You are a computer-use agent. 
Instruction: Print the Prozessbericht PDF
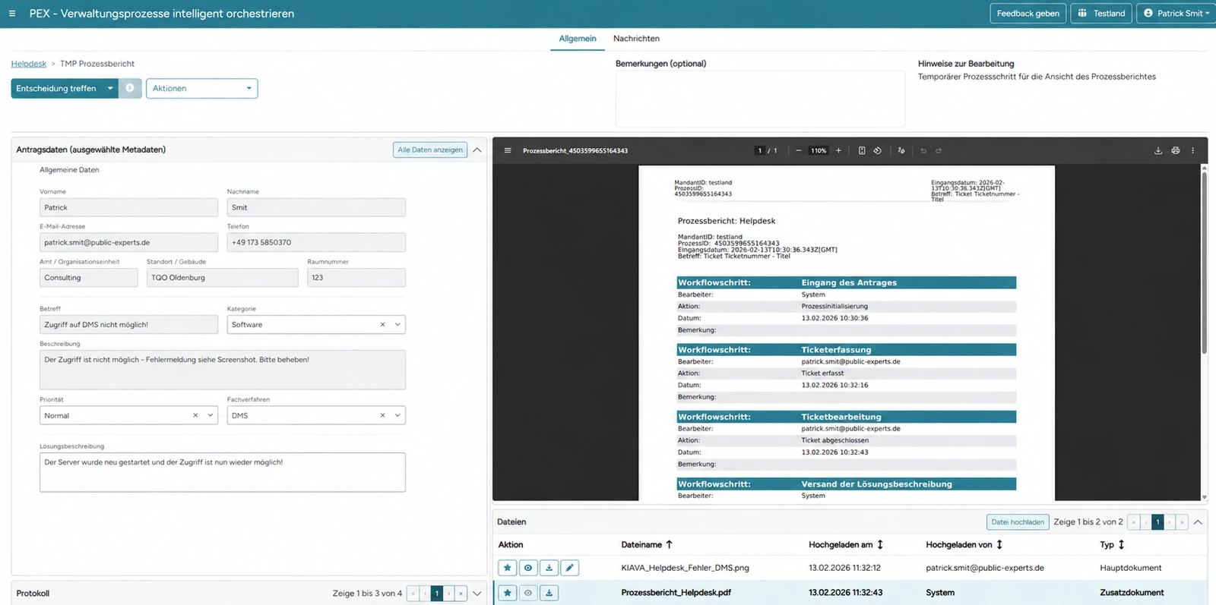point(1176,150)
